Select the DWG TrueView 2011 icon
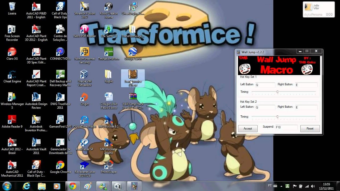This screenshot has width=340, height=191. (60, 101)
